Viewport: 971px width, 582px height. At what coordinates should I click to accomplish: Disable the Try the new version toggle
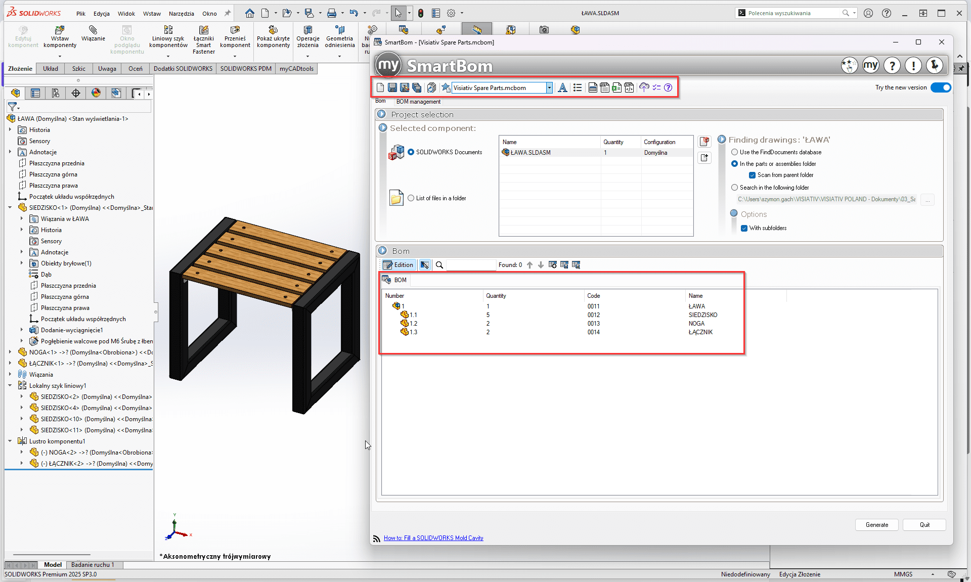coord(940,87)
